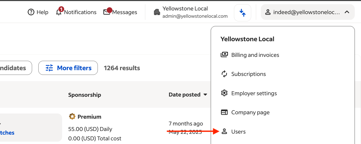Screen dimensions: 361x144
Task: Open Billing and invoices from the menu
Action: click(255, 55)
